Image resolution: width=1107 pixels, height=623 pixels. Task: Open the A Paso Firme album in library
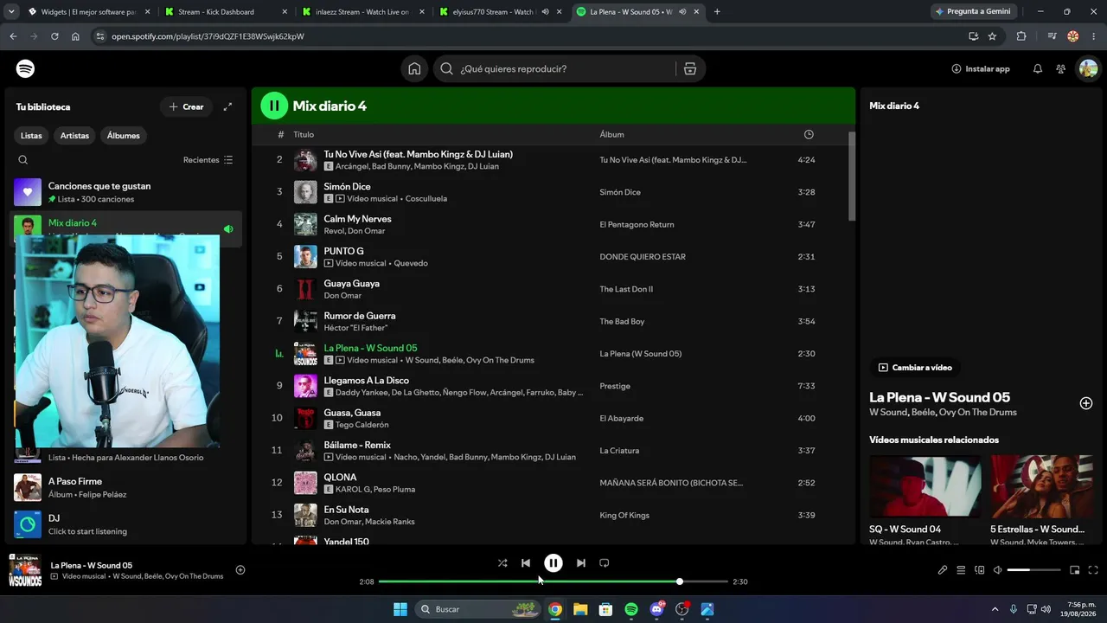coord(125,487)
